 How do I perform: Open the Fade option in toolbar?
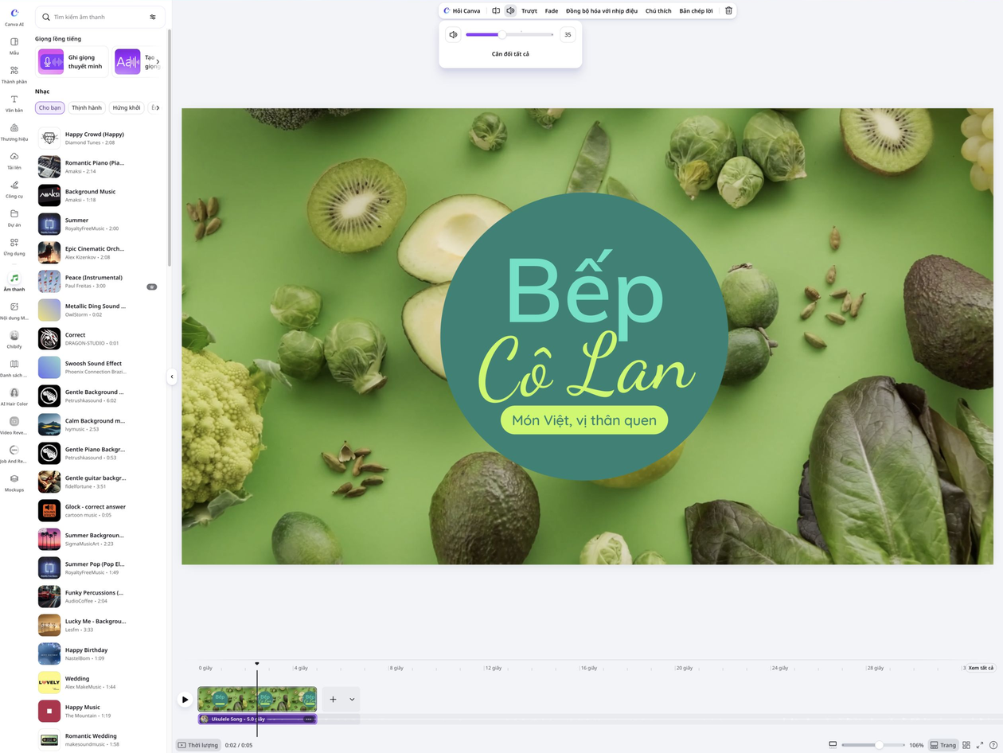[x=552, y=11]
